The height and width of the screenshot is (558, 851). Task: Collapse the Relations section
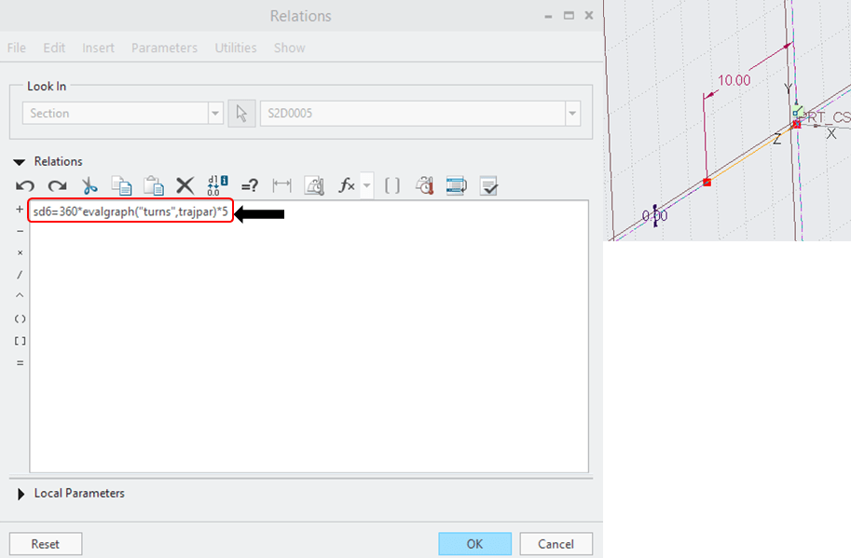point(20,162)
